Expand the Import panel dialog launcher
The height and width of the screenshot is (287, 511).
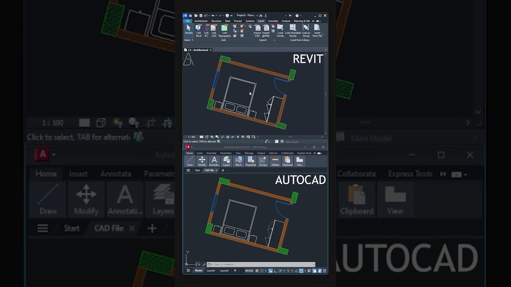[x=274, y=40]
